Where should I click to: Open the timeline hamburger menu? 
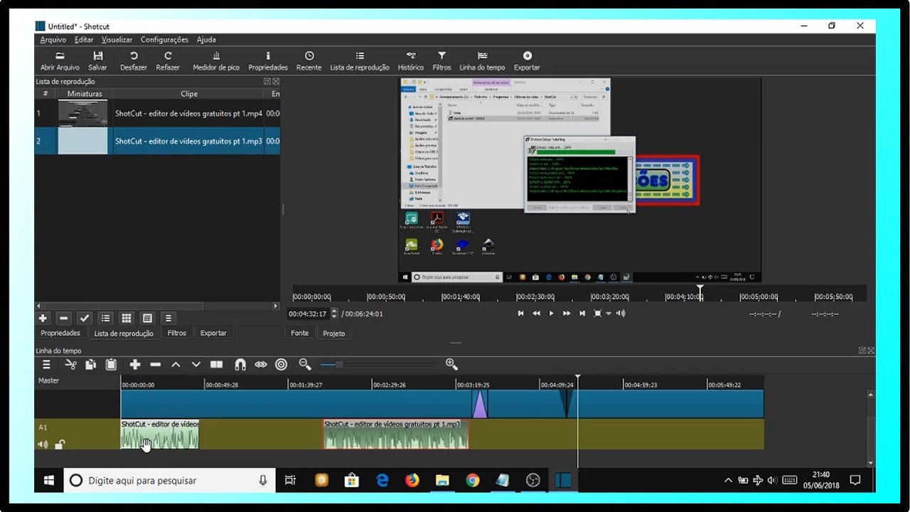coord(46,364)
